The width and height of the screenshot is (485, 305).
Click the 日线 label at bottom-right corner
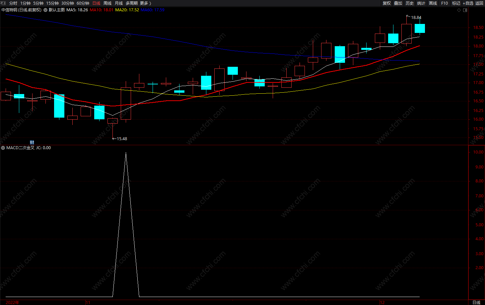tap(476, 302)
